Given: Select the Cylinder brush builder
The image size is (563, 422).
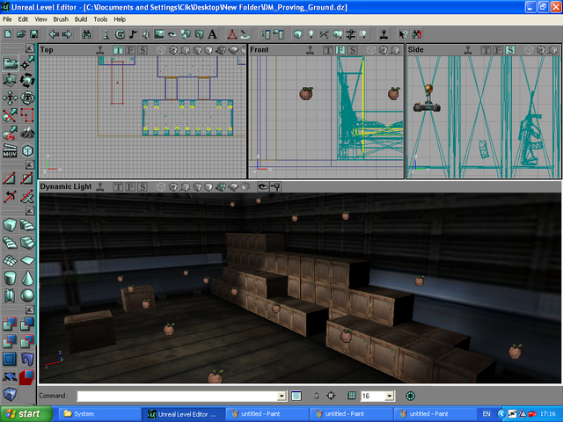Looking at the screenshot, I should [10, 277].
